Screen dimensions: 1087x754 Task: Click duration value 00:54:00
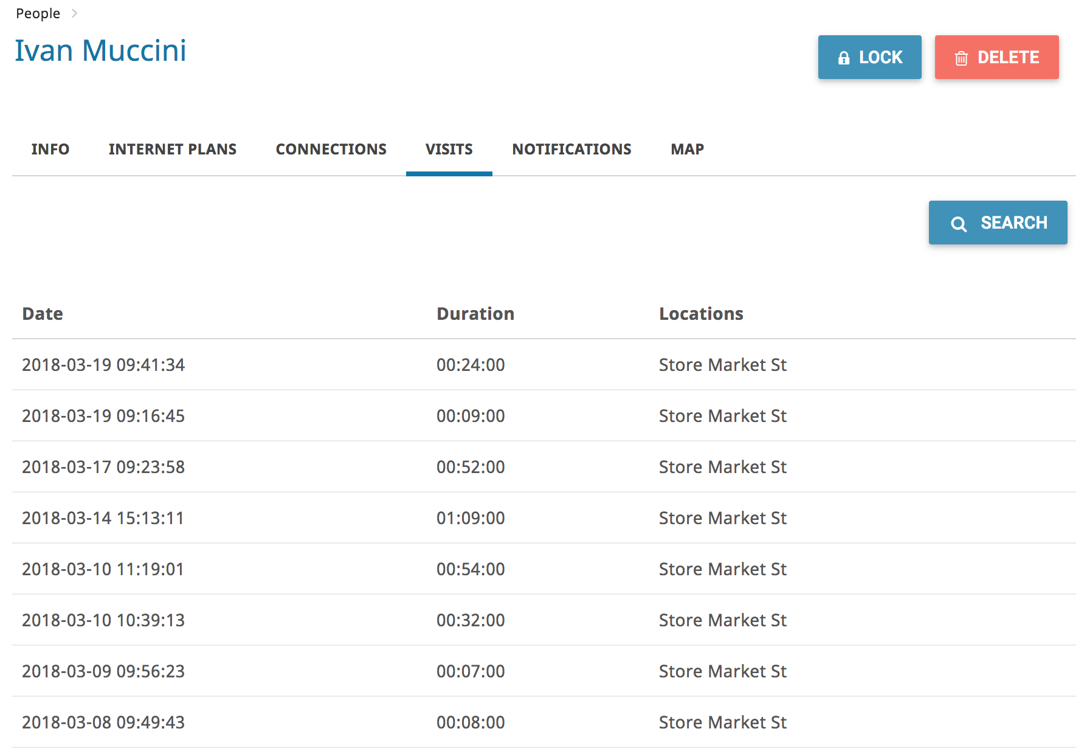click(471, 569)
